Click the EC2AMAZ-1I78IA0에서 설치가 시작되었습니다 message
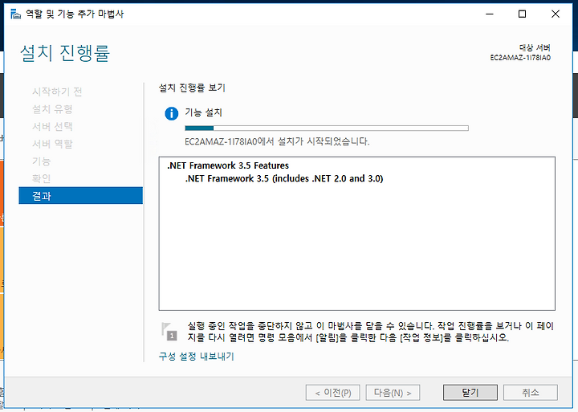This screenshot has width=578, height=412. point(277,141)
